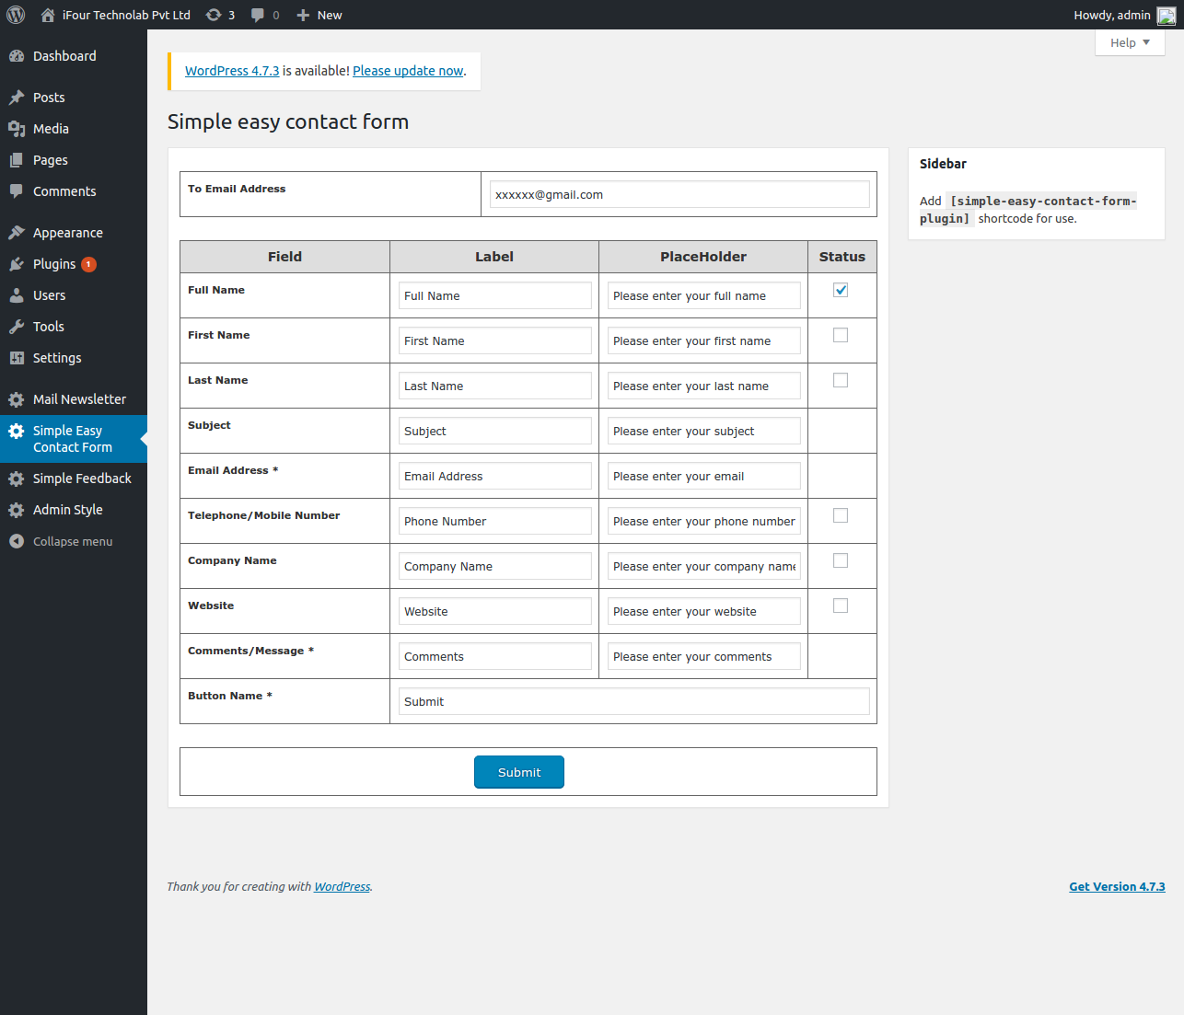The image size is (1184, 1015).
Task: Click the Tools wrench icon
Action: point(17,327)
